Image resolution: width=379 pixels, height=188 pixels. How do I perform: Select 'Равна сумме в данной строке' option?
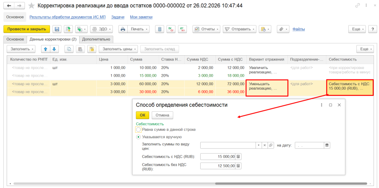tap(139, 129)
